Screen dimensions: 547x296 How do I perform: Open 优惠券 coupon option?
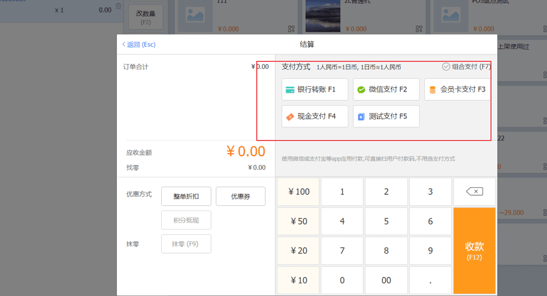pos(240,196)
